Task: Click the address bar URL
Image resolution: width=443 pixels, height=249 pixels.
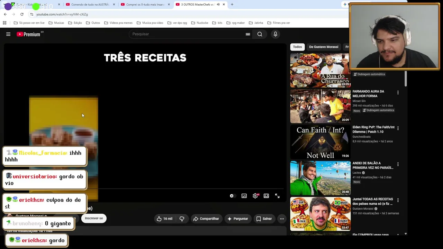Action: (62, 14)
